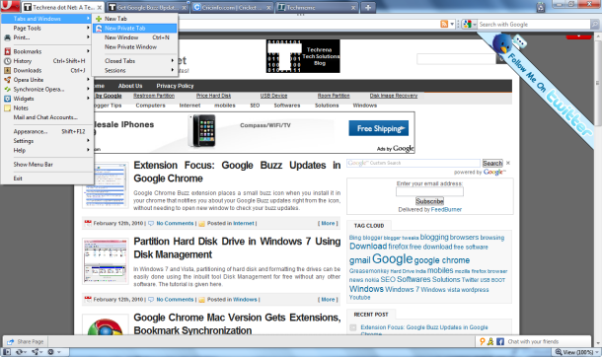Image resolution: width=602 pixels, height=357 pixels.
Task: Click the google chrome tag in cloud
Action: coord(442,260)
